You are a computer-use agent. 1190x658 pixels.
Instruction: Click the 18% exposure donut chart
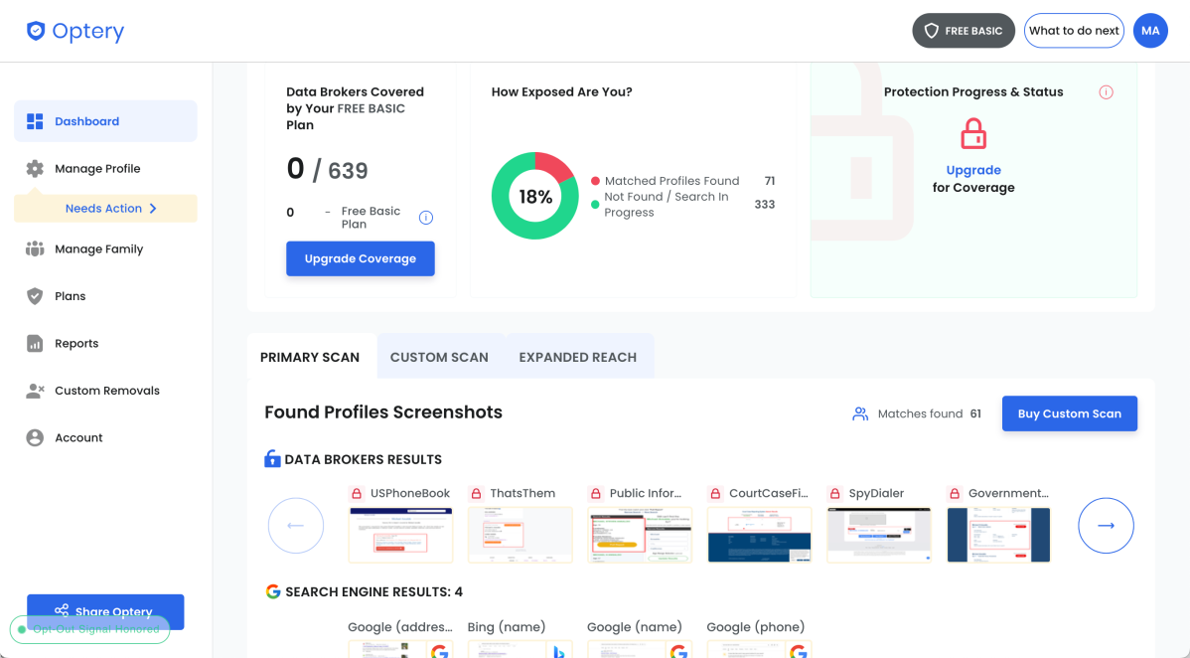pos(535,196)
